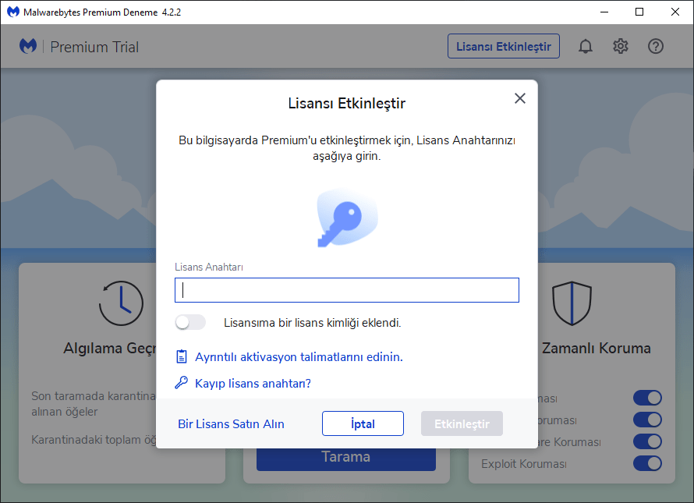This screenshot has width=694, height=503.
Task: Open settings gear icon
Action: [620, 46]
